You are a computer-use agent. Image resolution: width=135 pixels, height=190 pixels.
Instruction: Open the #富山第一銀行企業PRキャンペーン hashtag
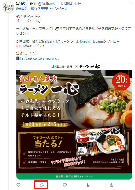pos(42,8)
